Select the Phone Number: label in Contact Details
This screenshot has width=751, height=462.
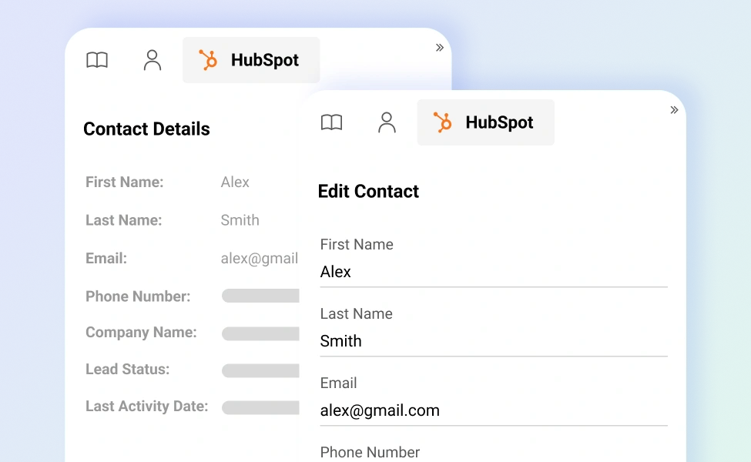[x=138, y=296]
